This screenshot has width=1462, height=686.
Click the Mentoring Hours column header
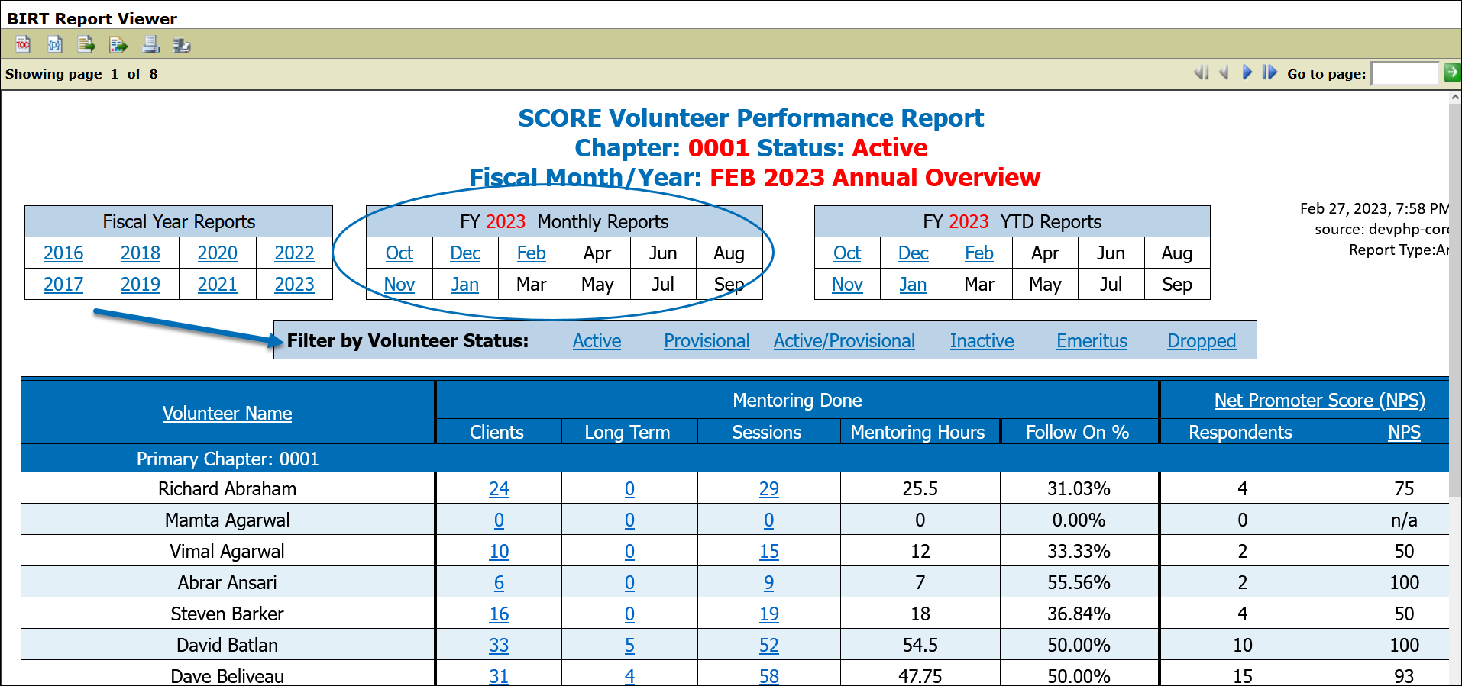(918, 433)
